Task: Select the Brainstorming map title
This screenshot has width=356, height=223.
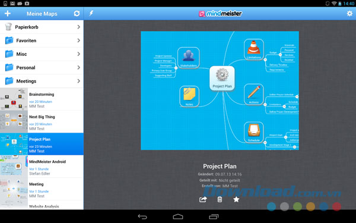Action: [42, 94]
